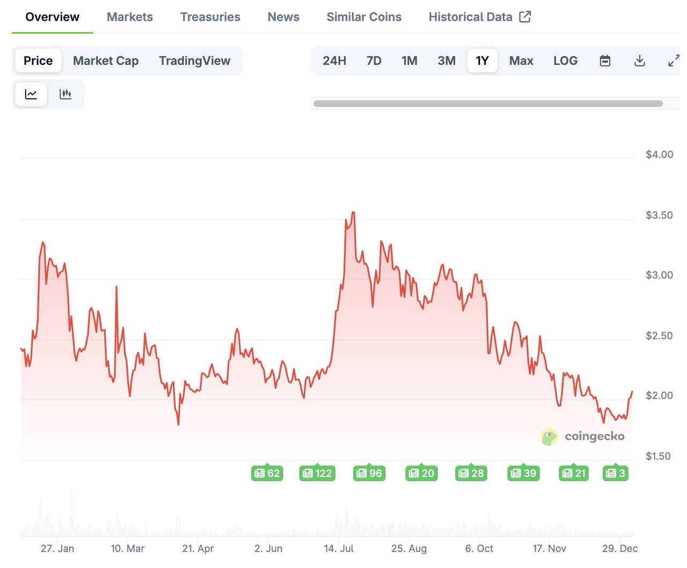
Task: Click the news badge labeled 96
Action: 369,473
